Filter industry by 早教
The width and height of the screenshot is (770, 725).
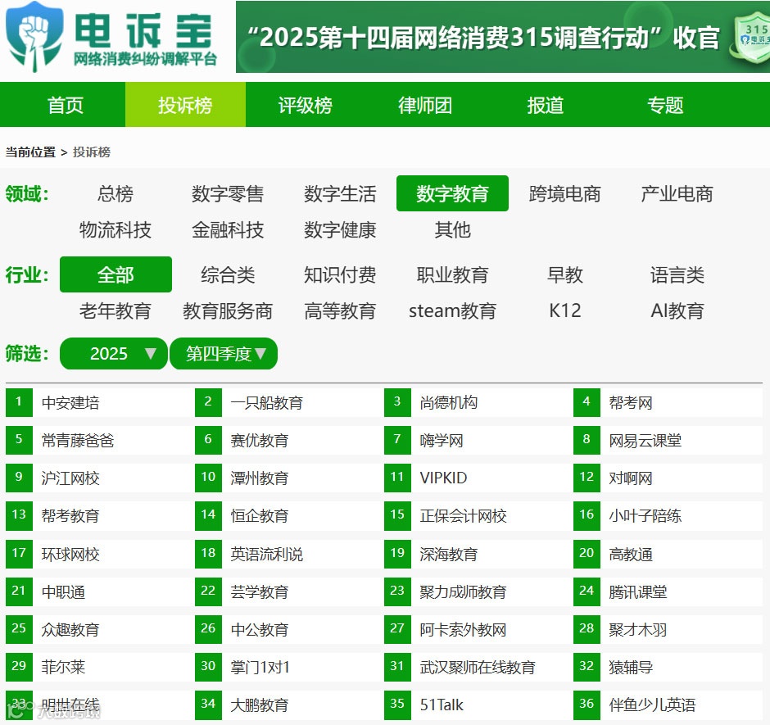(564, 274)
